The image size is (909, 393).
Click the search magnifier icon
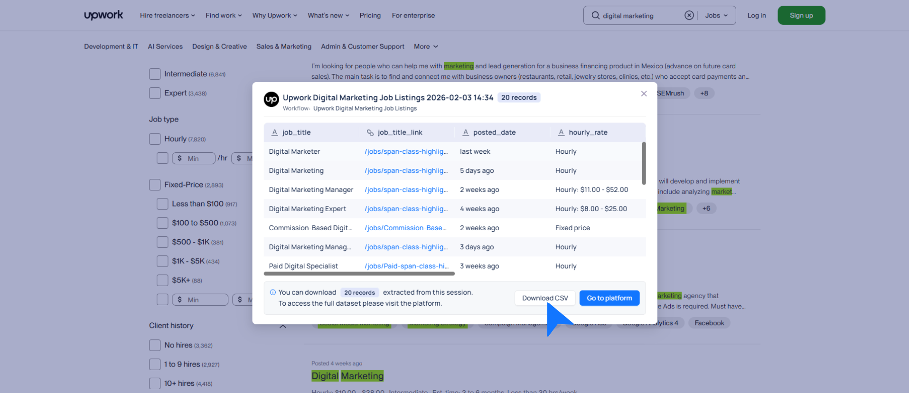[x=595, y=16]
